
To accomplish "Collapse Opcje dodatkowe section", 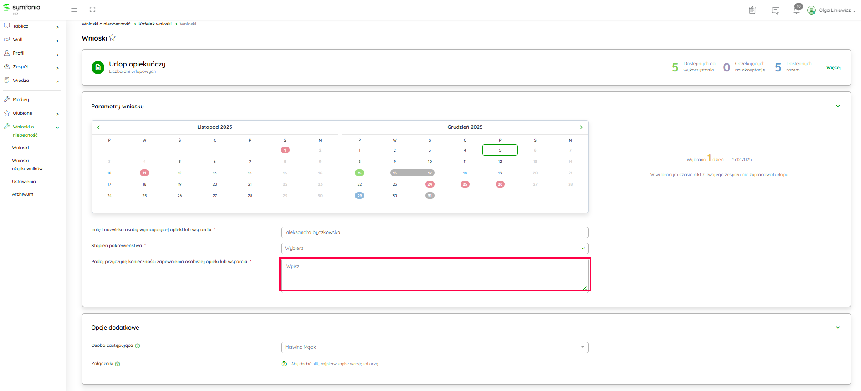I will tap(838, 328).
